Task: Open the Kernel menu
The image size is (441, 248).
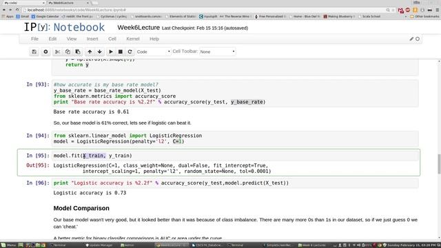Action: 133,39
